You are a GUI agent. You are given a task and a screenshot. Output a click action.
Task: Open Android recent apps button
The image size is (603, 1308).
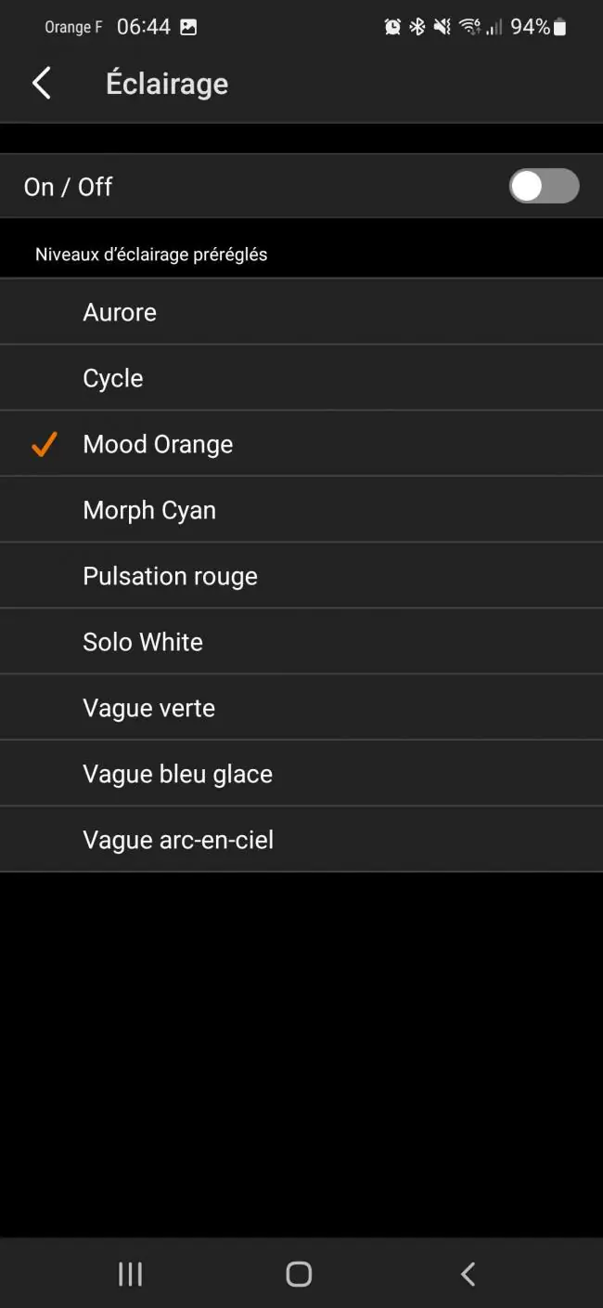pyautogui.click(x=131, y=1274)
